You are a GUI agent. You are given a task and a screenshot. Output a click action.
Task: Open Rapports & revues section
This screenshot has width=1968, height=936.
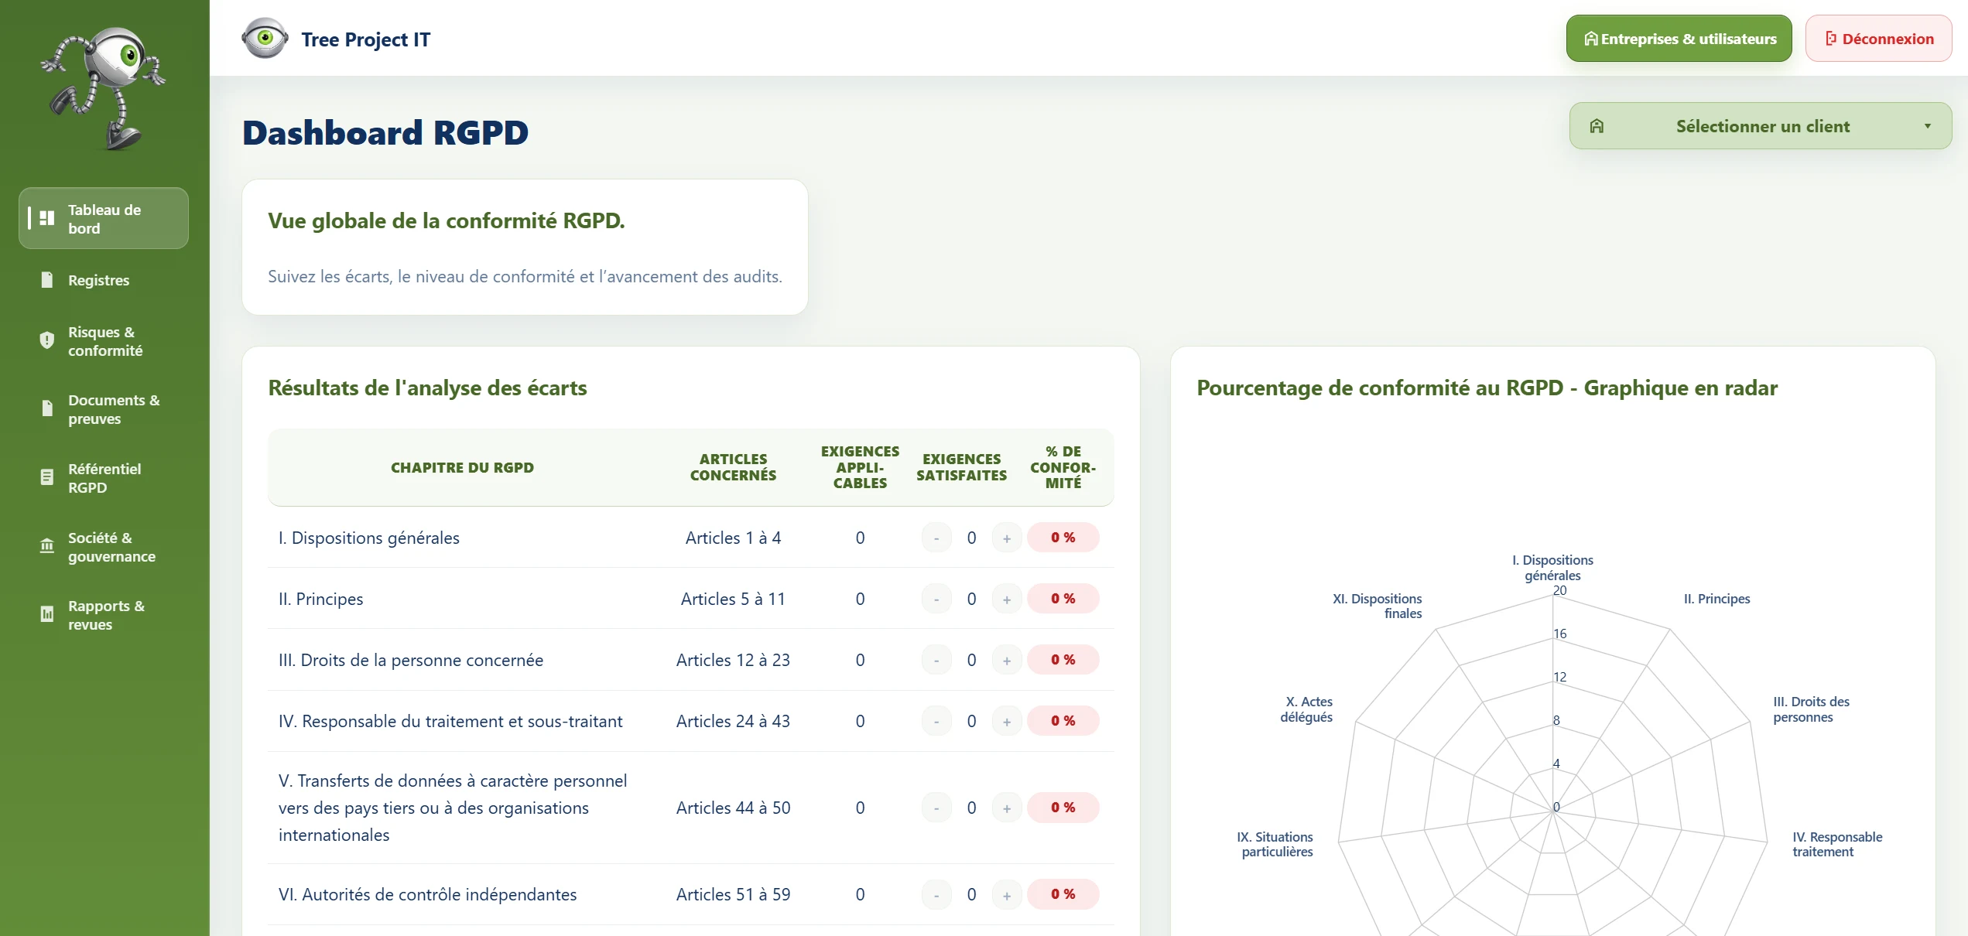[104, 615]
